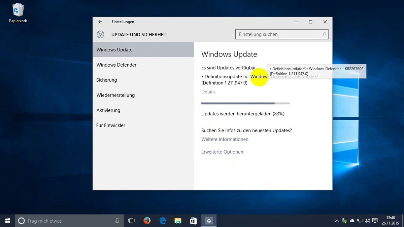Open the Start menu
Viewport: 404px width, 227px height.
coord(7,221)
